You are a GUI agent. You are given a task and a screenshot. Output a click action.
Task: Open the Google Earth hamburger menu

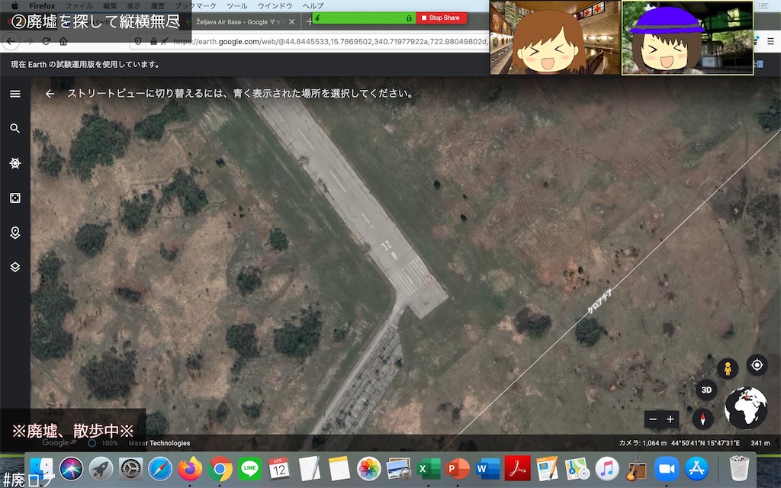coord(15,94)
